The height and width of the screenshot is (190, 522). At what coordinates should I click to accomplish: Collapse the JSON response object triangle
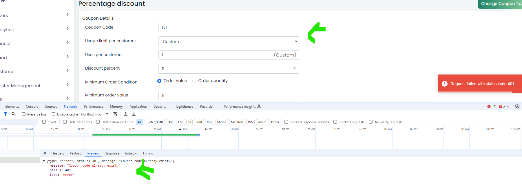pos(44,161)
